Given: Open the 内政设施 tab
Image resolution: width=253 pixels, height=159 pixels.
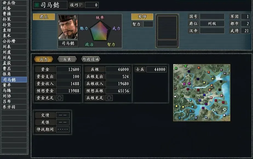Looking at the screenshot, I should click(x=91, y=59).
